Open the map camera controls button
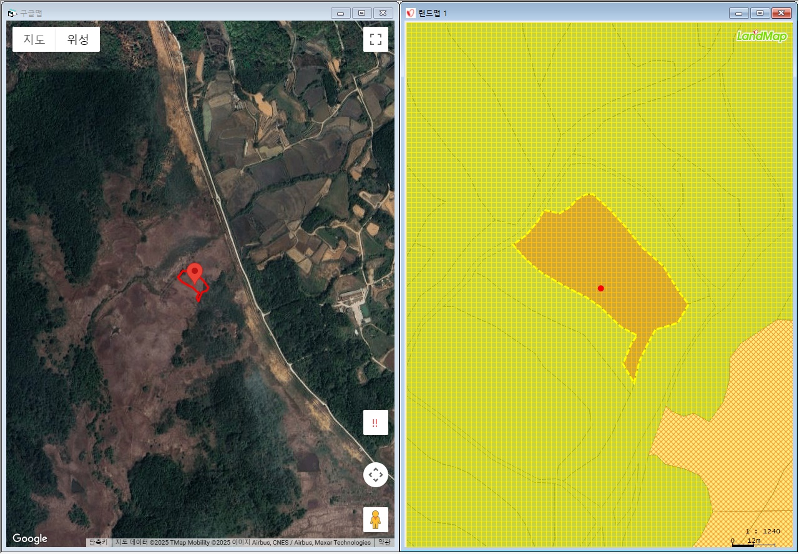This screenshot has width=799, height=554. [x=376, y=475]
